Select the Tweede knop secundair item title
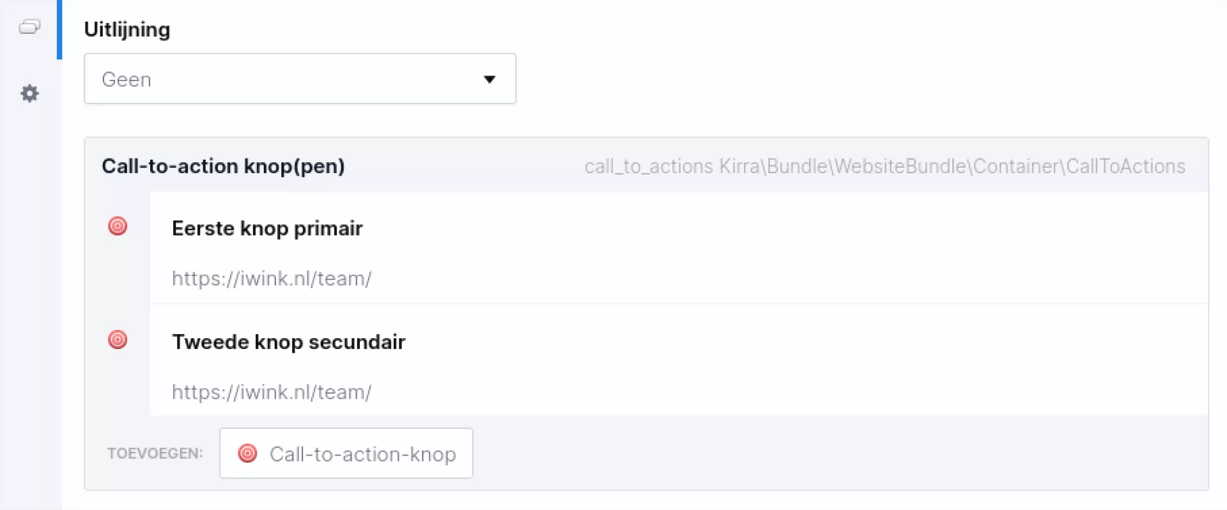The image size is (1227, 510). [x=288, y=342]
